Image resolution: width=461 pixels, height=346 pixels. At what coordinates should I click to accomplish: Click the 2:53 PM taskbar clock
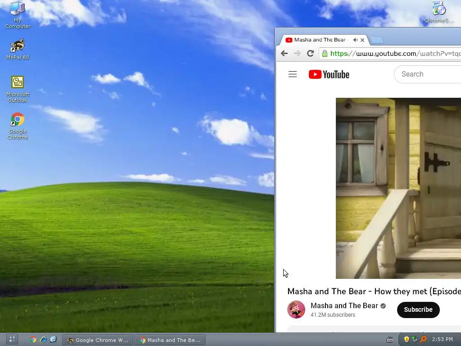pos(443,339)
